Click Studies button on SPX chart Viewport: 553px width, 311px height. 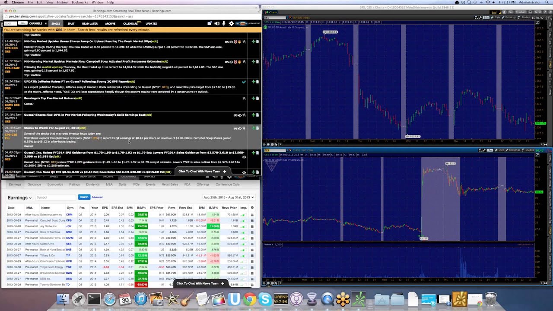tap(524, 18)
